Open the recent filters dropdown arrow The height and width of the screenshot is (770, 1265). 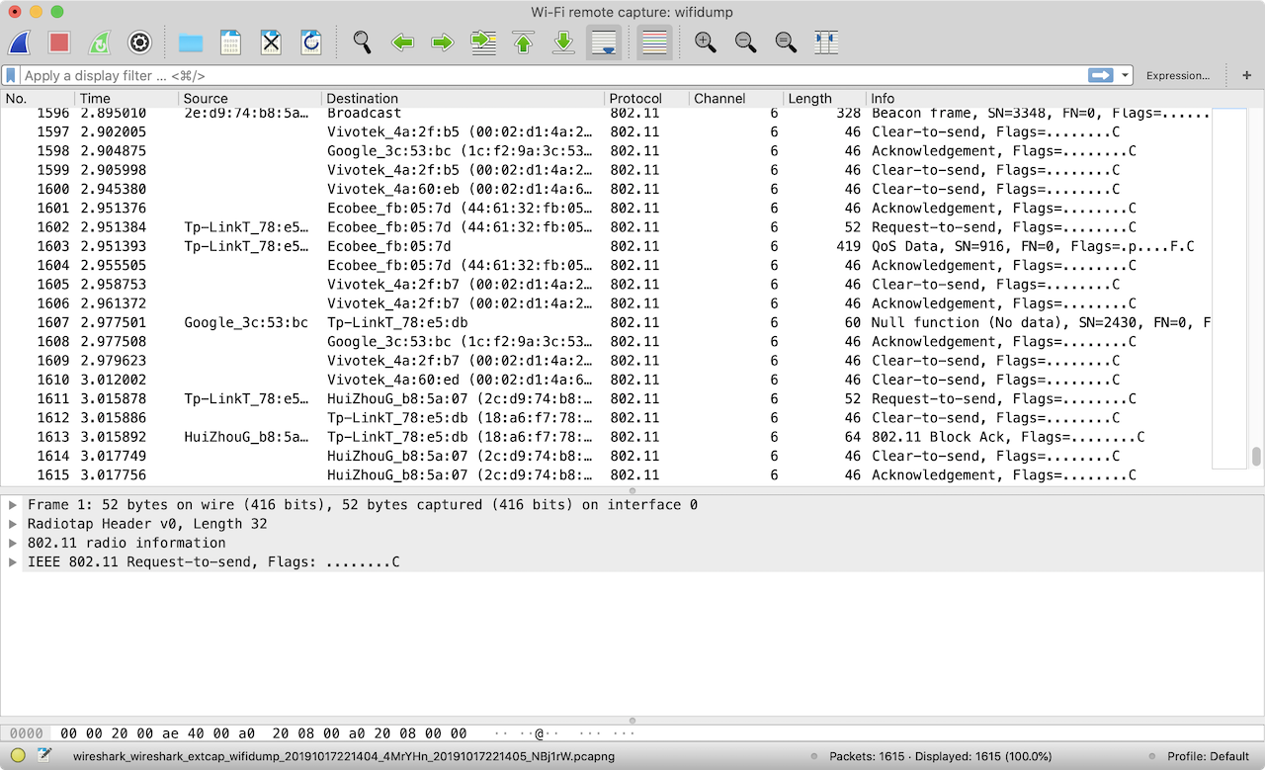click(1125, 75)
